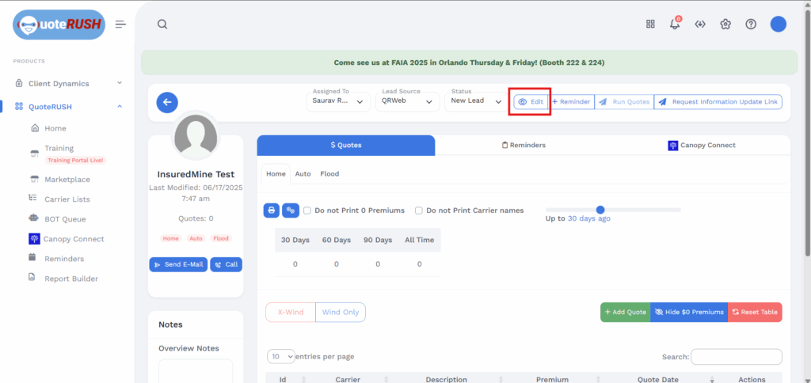811x383 pixels.
Task: Toggle the Wind Only filter
Action: click(341, 313)
